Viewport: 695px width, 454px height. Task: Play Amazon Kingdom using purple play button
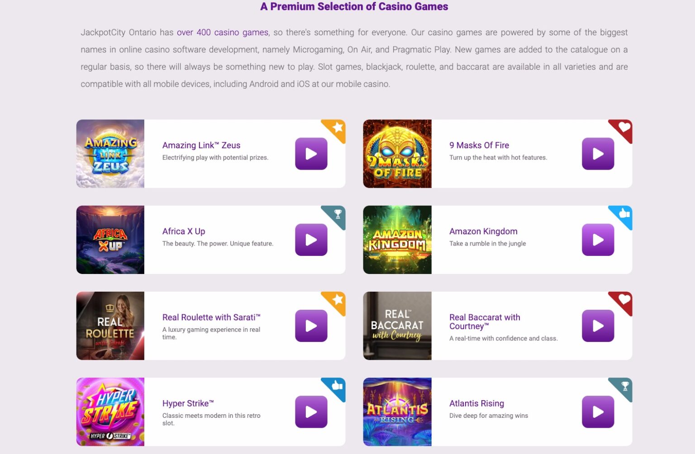tap(598, 240)
